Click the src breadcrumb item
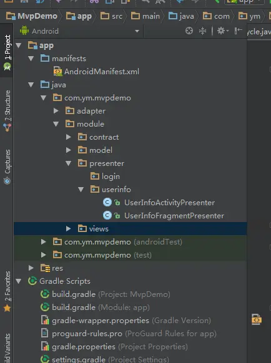271x363 pixels. point(111,16)
